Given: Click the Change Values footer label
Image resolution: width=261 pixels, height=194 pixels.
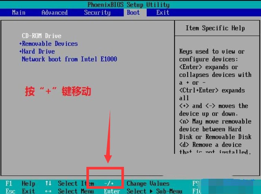Looking at the screenshot, I should pos(148,184).
